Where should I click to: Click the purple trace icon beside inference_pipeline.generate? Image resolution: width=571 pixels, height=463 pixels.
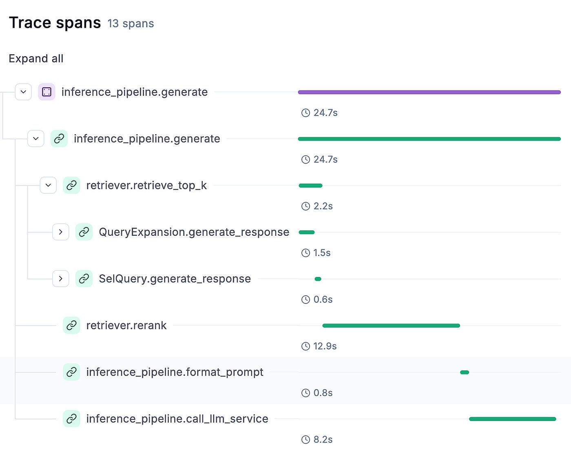click(x=46, y=92)
